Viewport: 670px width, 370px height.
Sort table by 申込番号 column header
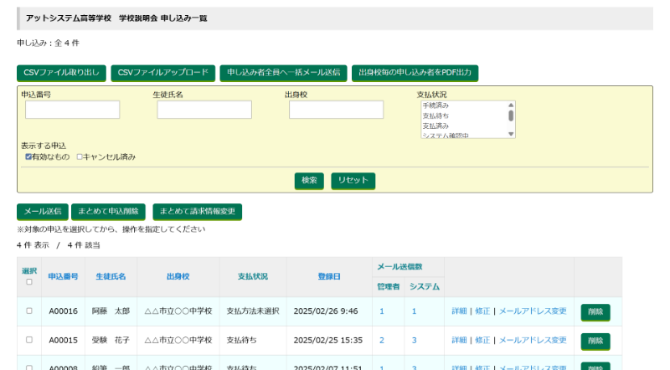pos(63,276)
